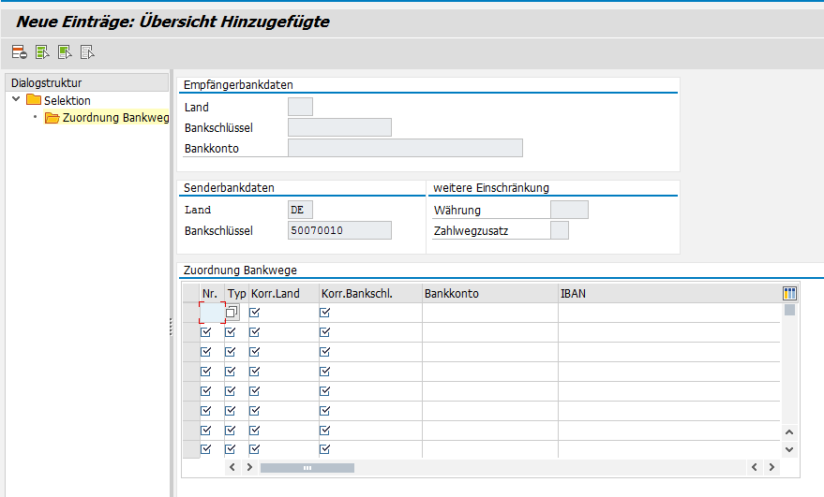The width and height of the screenshot is (824, 497).
Task: Click the sender Bankschlüssel field showing 50070010
Action: pyautogui.click(x=339, y=230)
